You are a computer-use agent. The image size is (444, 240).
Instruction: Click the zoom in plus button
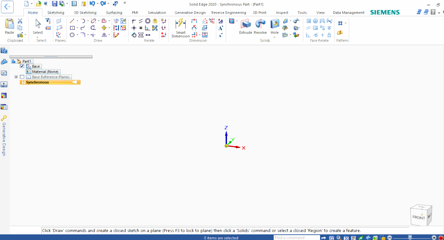pos(434,238)
